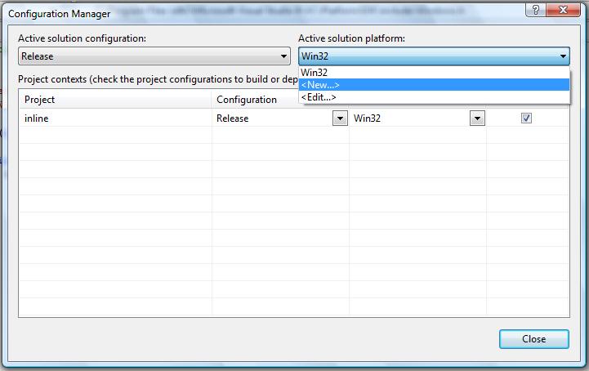Viewport: 589px width, 371px height.
Task: Select the inline project cell
Action: tap(115, 118)
